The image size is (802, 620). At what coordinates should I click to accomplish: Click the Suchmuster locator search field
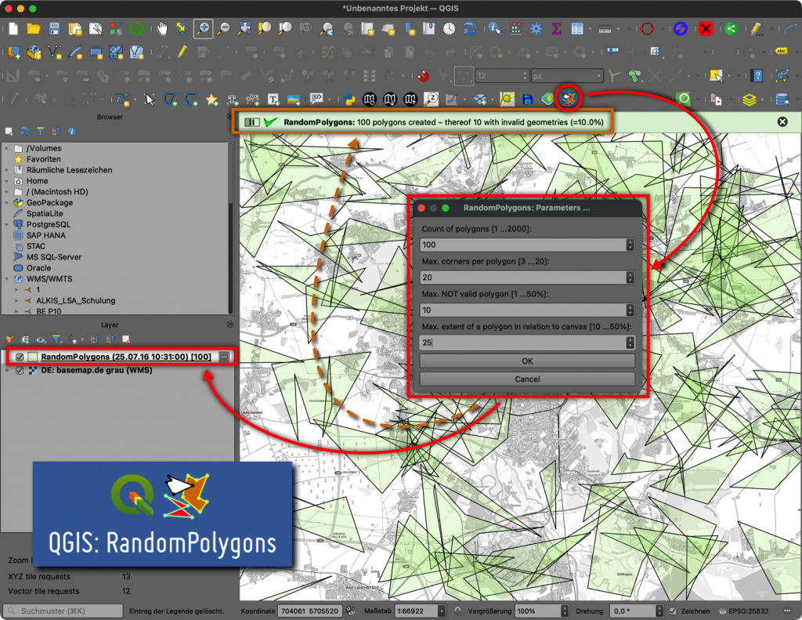click(63, 611)
